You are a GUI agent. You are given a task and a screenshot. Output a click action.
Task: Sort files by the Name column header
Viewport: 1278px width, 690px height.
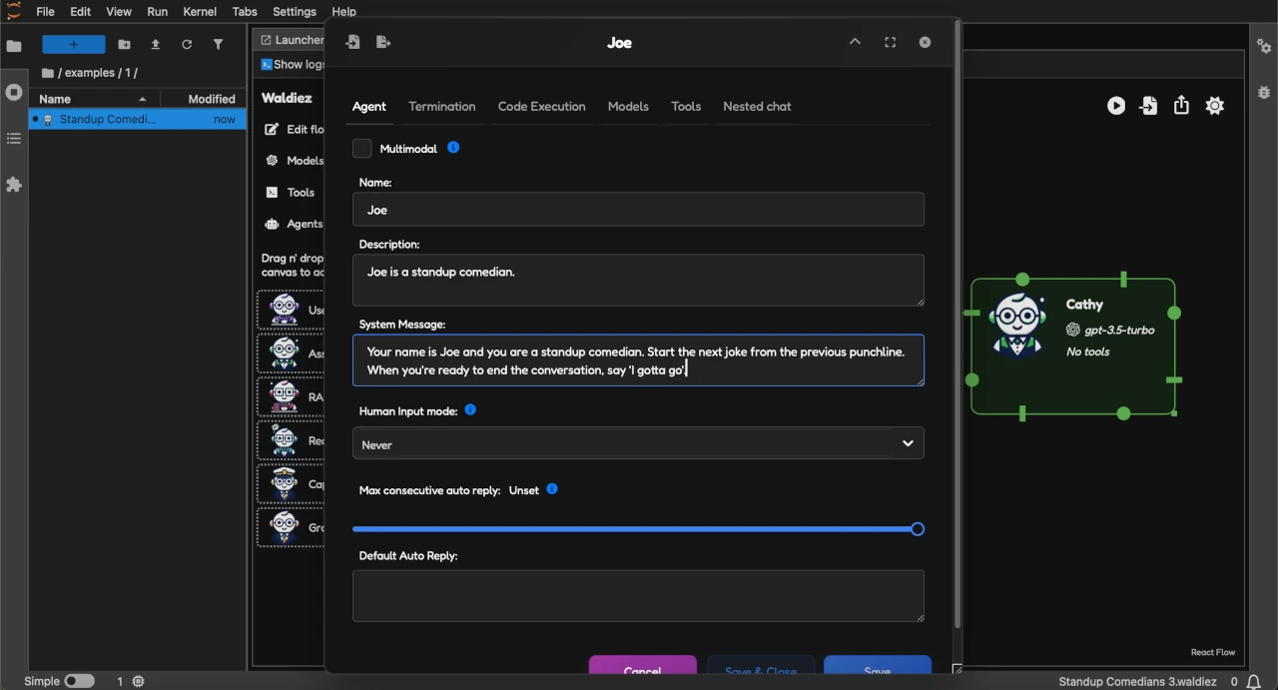coord(56,99)
